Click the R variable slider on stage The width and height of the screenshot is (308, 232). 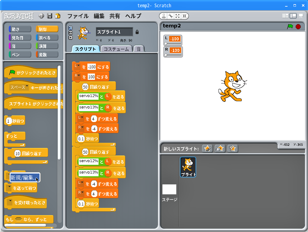(x=173, y=55)
